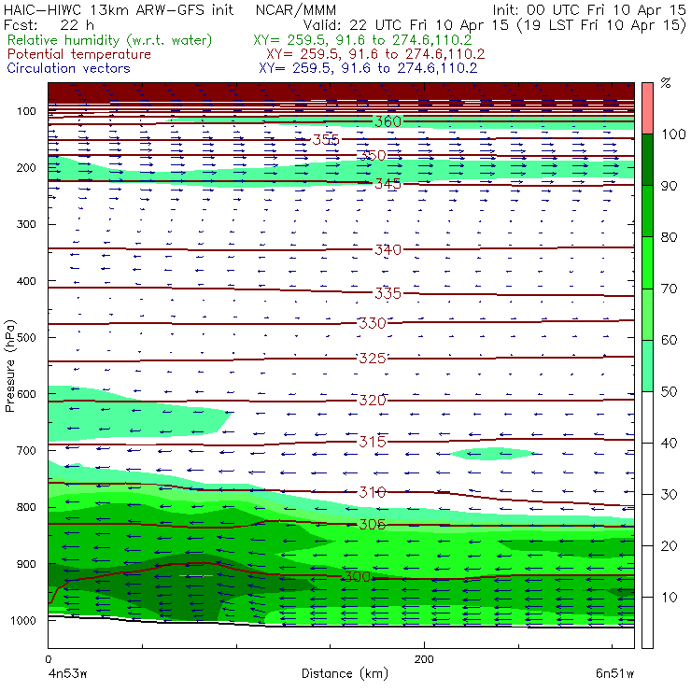
Task: Click the 'Distance (km)' axis label
Action: click(x=345, y=674)
